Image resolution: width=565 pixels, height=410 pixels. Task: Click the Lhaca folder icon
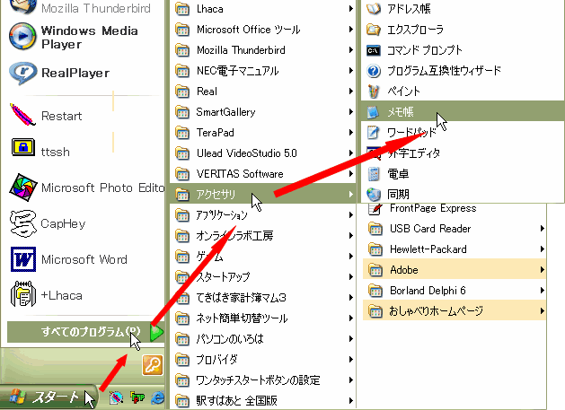(182, 9)
